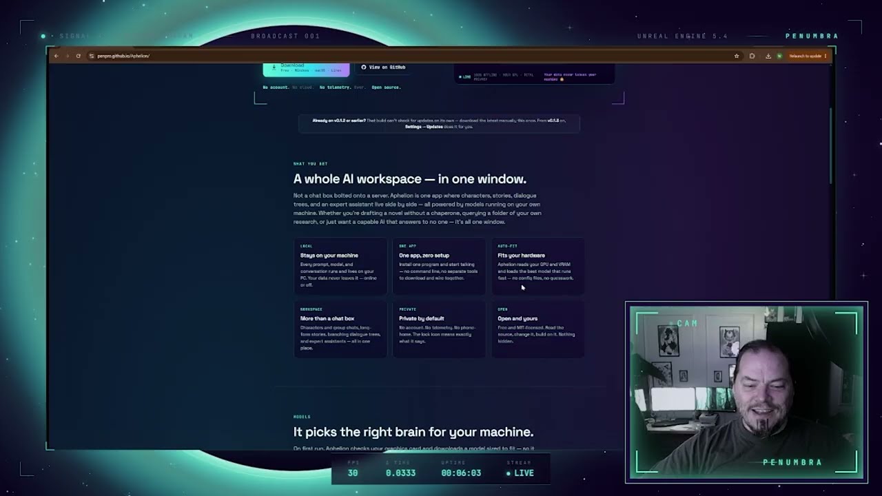The height and width of the screenshot is (496, 882).
Task: Click the PENUMBRA label at top right
Action: point(812,36)
